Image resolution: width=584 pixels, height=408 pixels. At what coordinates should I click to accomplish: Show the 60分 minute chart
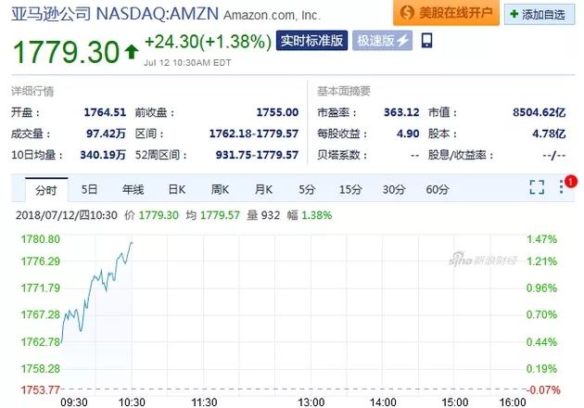click(438, 189)
